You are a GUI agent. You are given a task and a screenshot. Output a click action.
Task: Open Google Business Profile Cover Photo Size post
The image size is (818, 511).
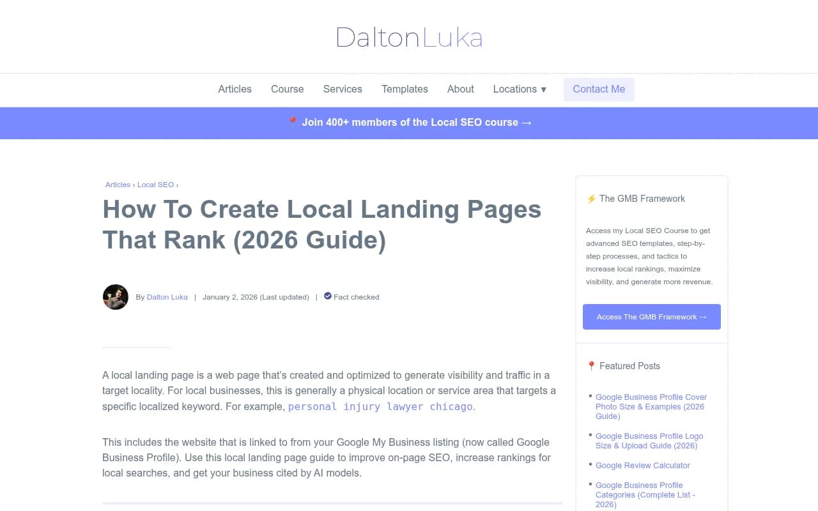click(x=651, y=406)
